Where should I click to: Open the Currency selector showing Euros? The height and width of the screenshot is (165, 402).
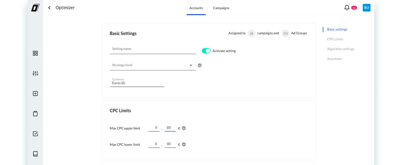click(x=137, y=83)
